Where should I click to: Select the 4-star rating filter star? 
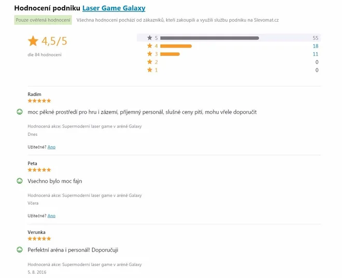[150, 46]
